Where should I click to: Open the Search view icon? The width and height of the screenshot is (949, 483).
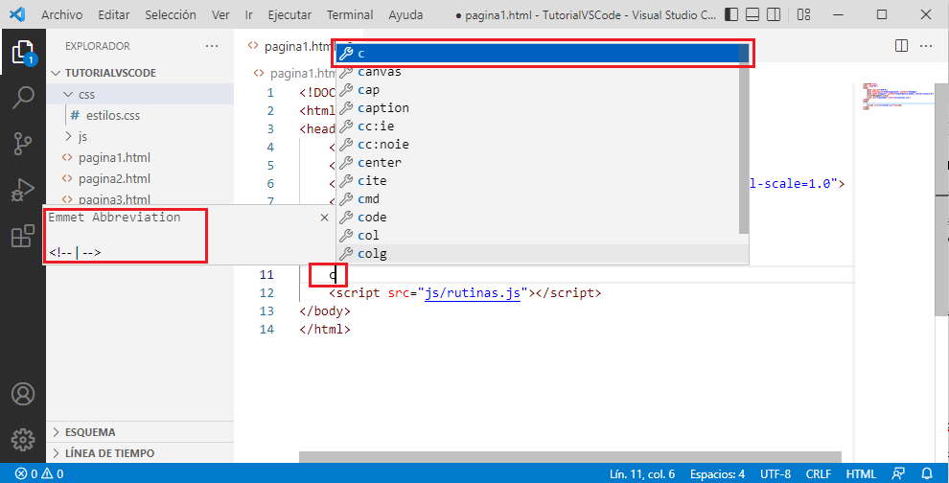[23, 98]
